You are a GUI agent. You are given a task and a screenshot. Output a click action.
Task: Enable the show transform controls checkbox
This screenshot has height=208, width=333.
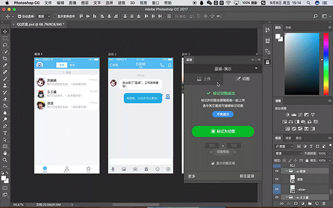tap(55, 16)
